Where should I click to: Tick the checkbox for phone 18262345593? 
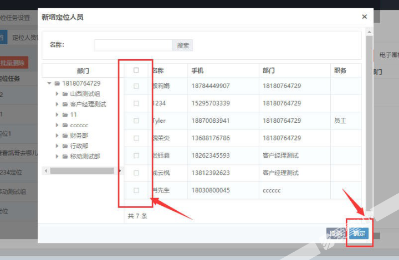point(136,155)
